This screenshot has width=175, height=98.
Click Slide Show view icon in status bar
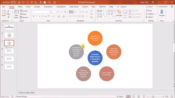click(144, 97)
